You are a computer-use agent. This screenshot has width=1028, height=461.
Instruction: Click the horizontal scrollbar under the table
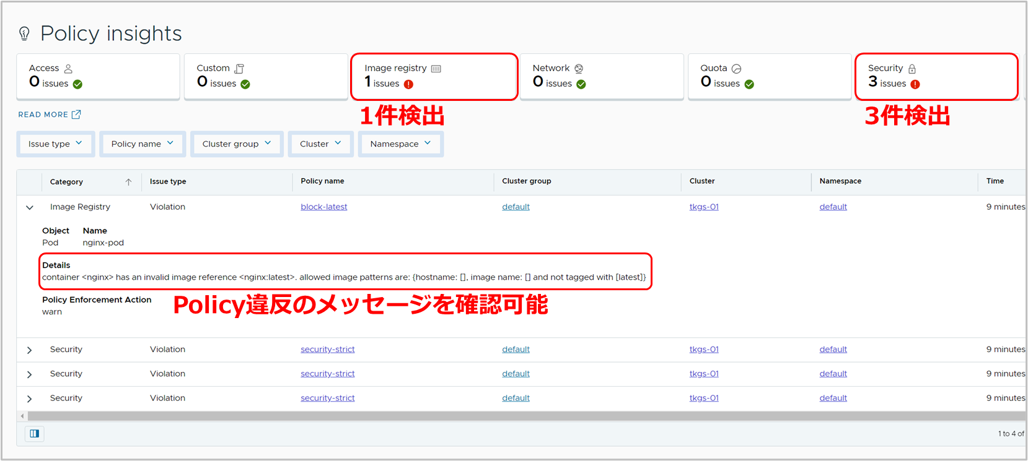pos(496,416)
